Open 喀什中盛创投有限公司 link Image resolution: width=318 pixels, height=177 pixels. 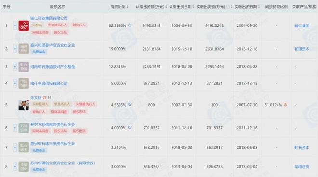coord(49,83)
